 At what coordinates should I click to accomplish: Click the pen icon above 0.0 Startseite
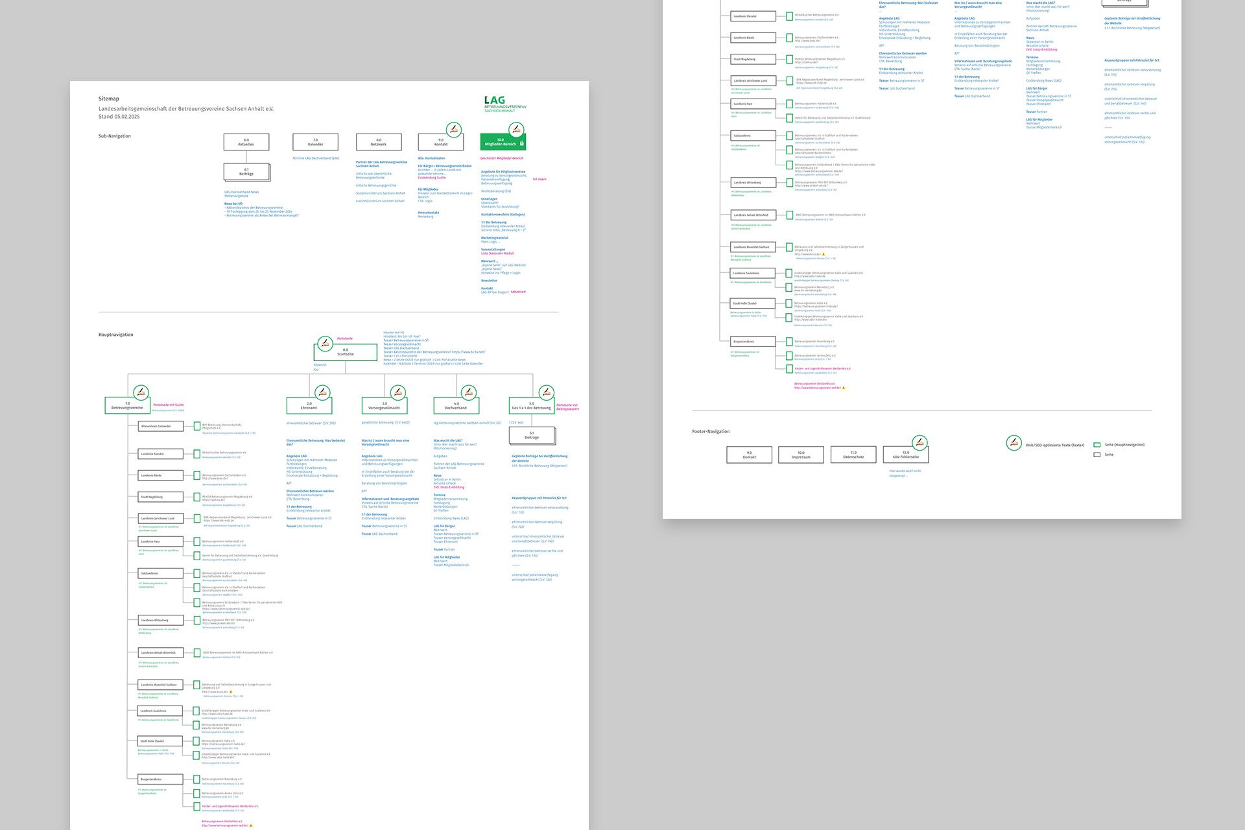click(325, 342)
